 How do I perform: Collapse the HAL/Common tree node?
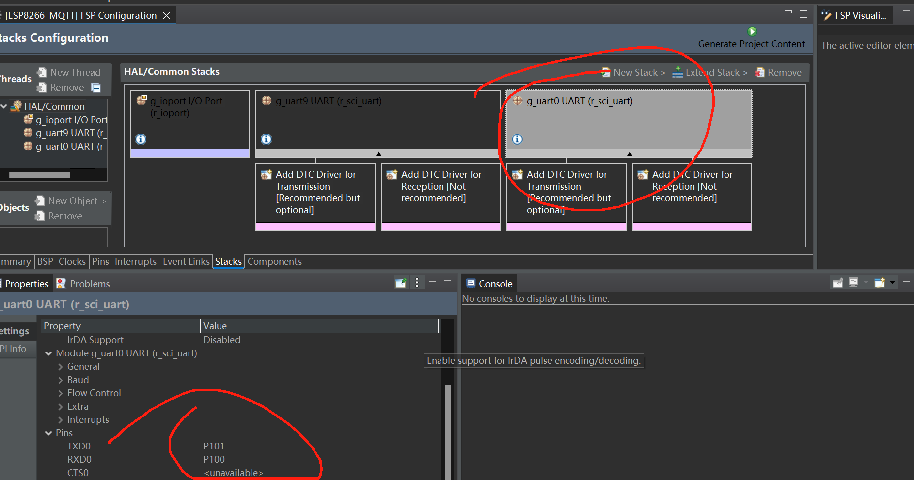[4, 106]
